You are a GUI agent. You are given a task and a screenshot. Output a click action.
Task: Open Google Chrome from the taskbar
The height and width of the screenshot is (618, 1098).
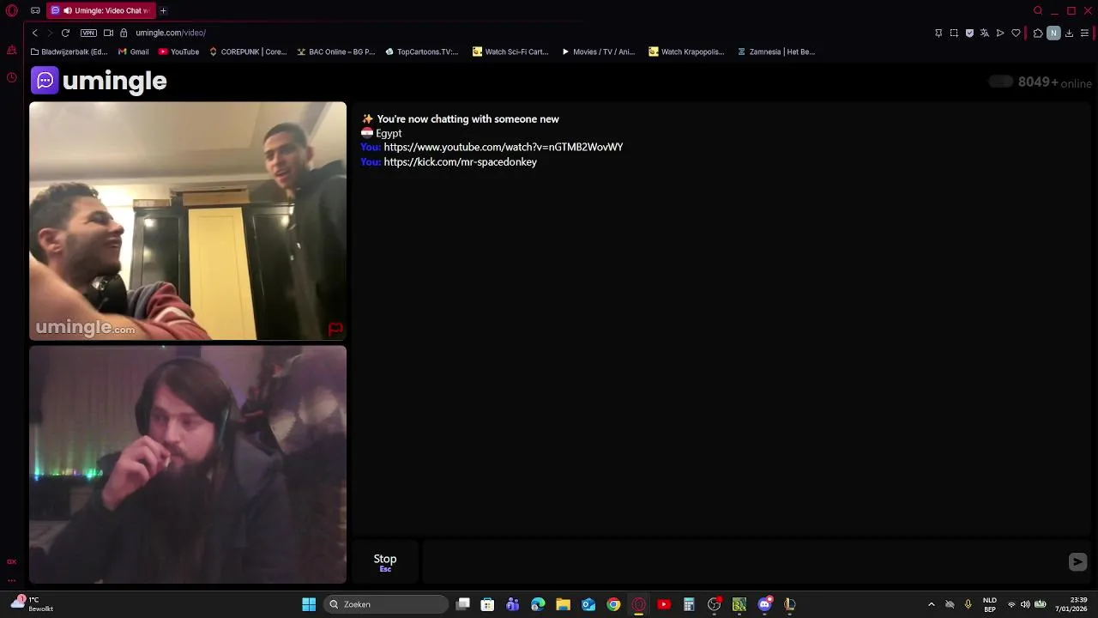[613, 604]
